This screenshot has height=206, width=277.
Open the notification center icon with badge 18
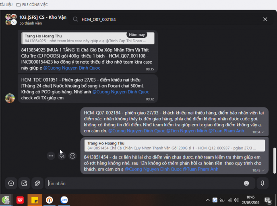(268, 200)
